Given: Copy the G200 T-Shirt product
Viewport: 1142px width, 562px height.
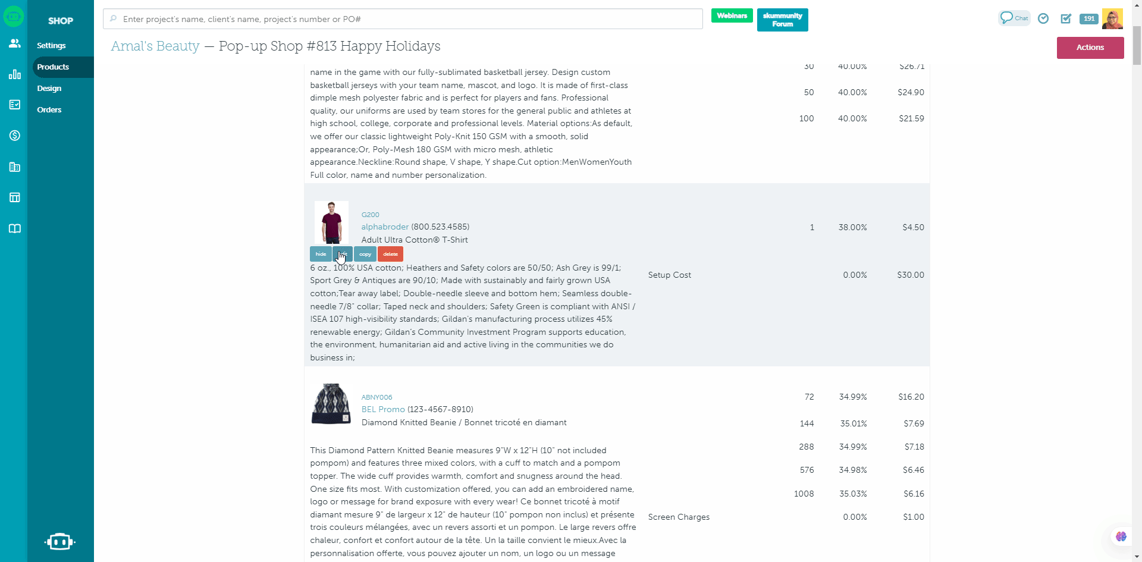Looking at the screenshot, I should coord(365,254).
